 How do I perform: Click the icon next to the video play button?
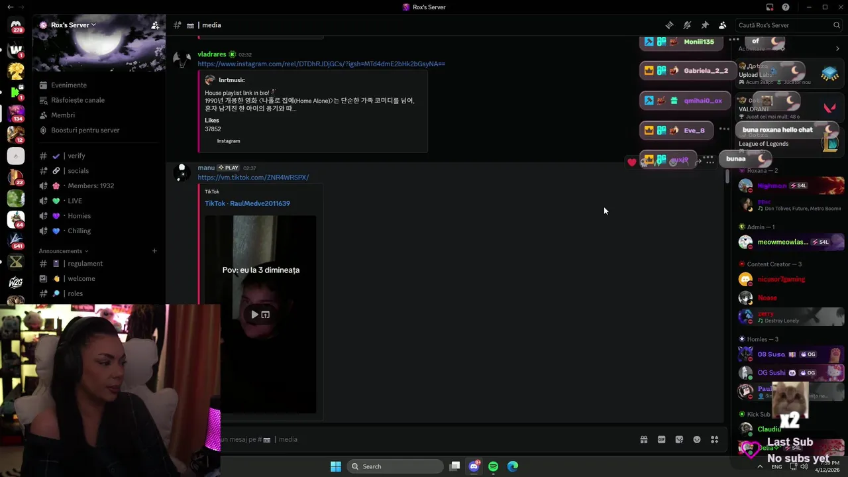click(x=266, y=315)
